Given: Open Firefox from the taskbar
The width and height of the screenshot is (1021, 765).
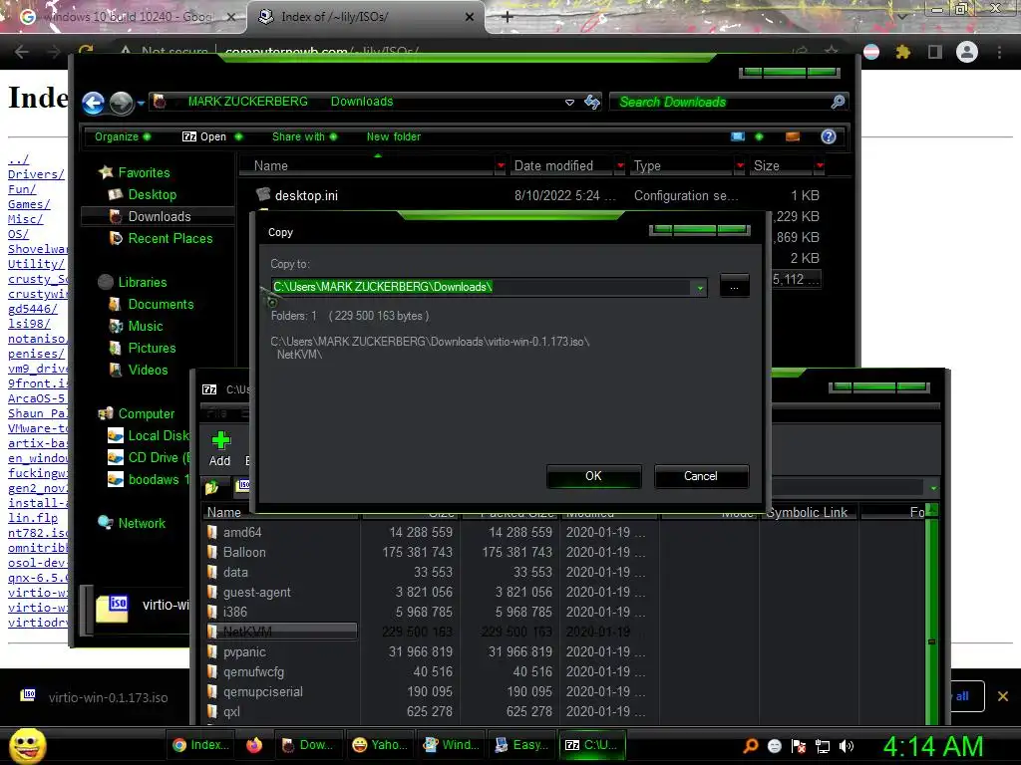Looking at the screenshot, I should pos(254,745).
